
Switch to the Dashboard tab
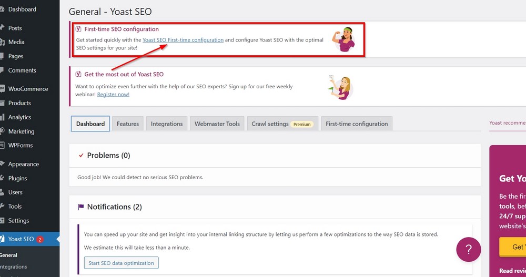coord(90,124)
